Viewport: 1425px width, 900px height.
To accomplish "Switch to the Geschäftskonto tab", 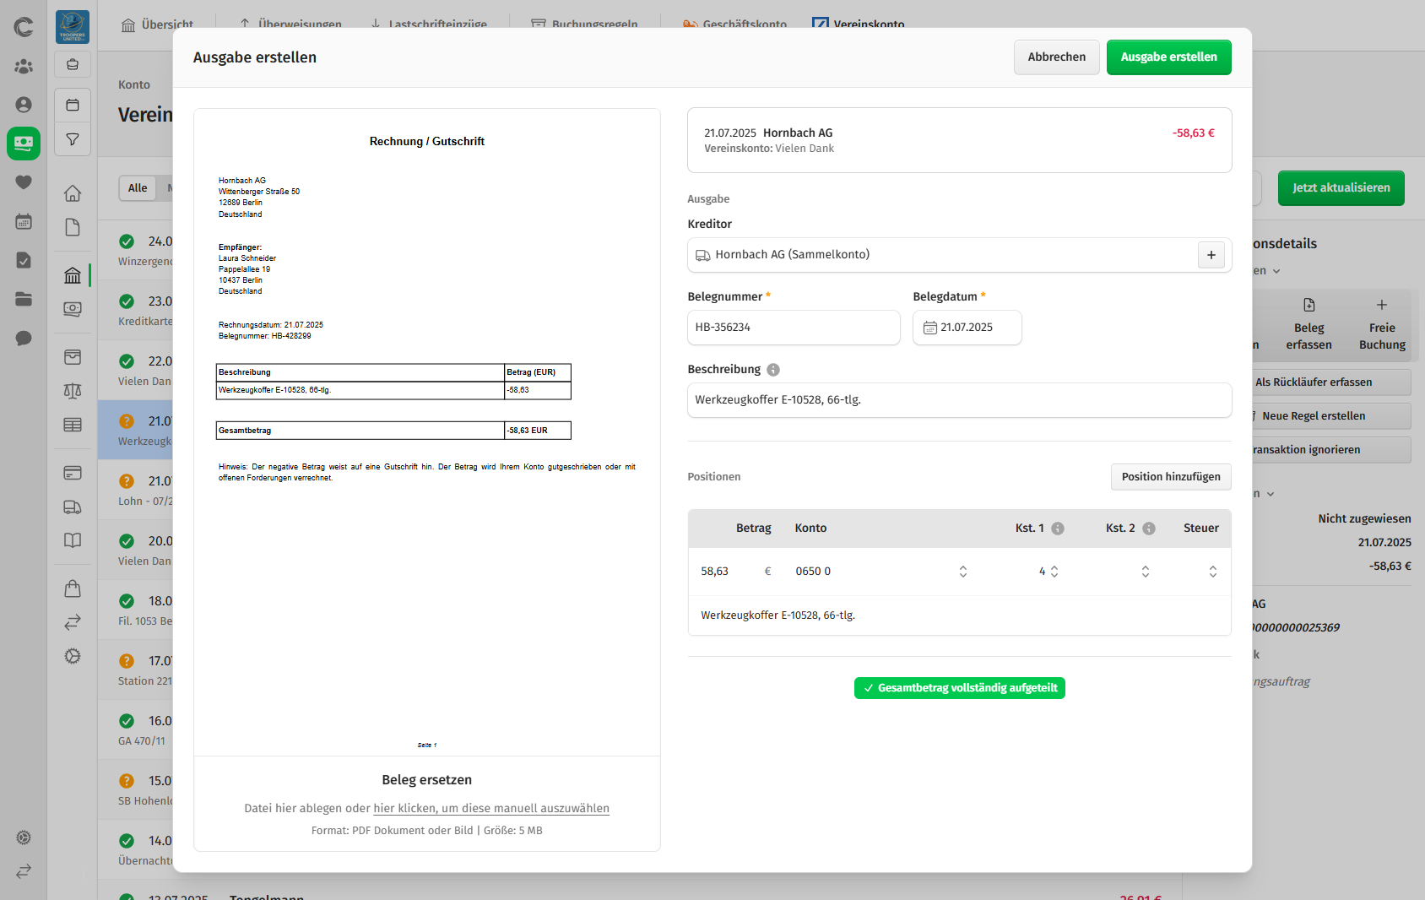I will 734,24.
